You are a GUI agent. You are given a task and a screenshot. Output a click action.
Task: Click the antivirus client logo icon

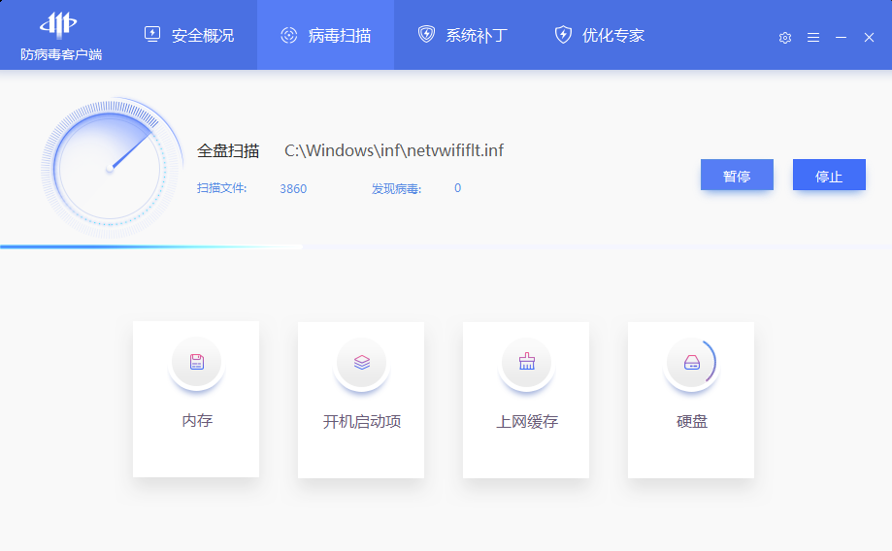point(61,24)
